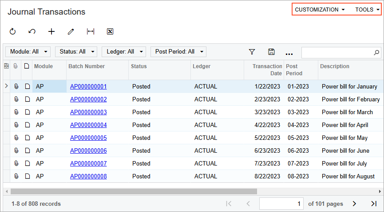Click the more options ellipsis button

[289, 53]
